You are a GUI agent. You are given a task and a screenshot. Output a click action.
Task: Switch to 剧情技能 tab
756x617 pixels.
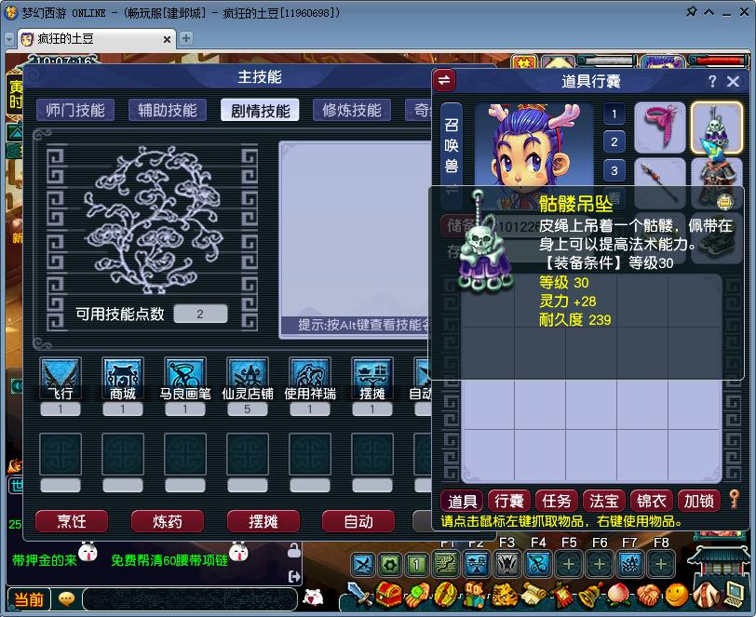pyautogui.click(x=260, y=110)
